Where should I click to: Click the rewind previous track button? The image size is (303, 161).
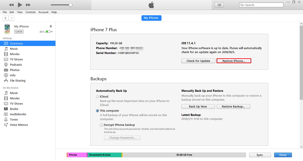[x=11, y=5]
